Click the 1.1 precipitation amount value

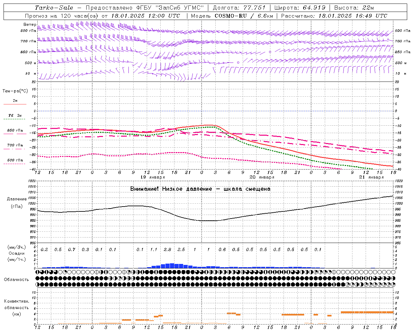154,250
